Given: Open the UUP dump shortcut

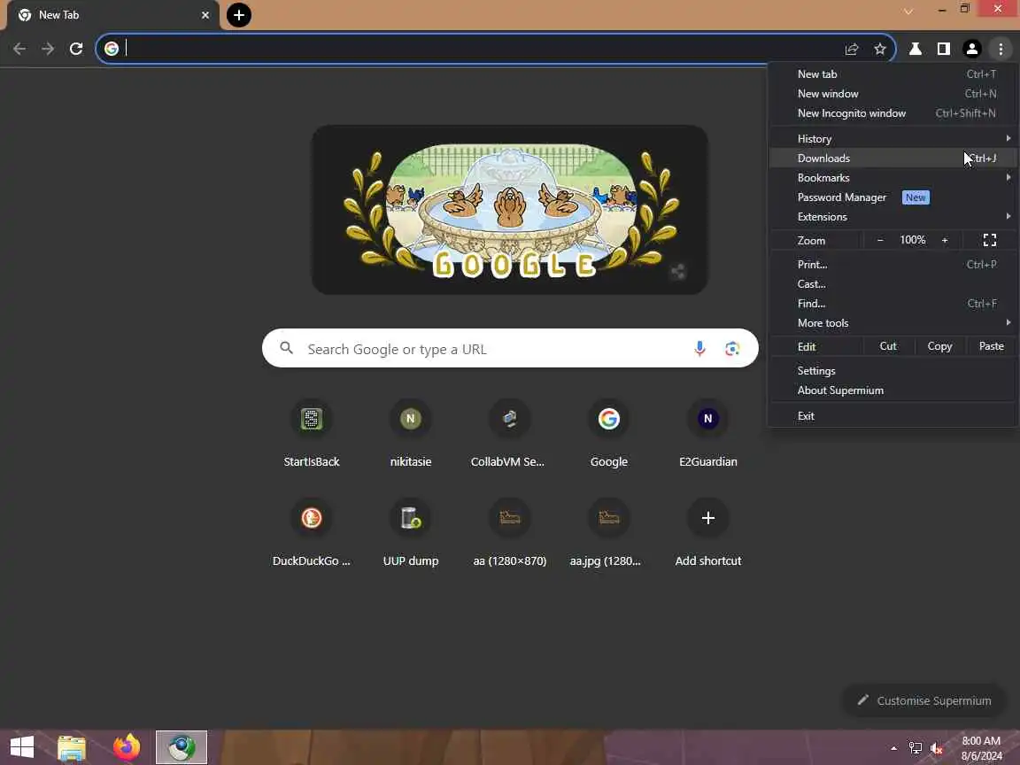Looking at the screenshot, I should (x=411, y=533).
